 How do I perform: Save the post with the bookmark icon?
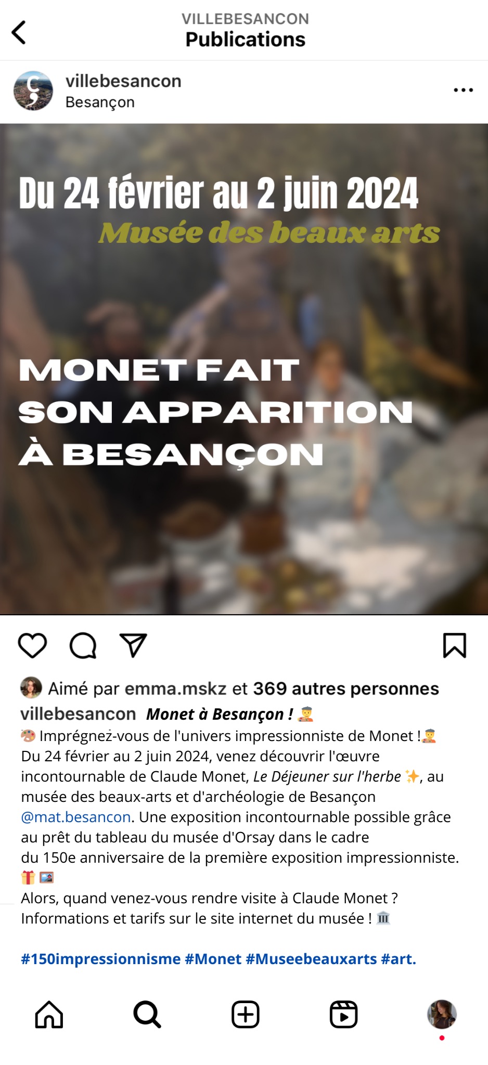[x=455, y=645]
